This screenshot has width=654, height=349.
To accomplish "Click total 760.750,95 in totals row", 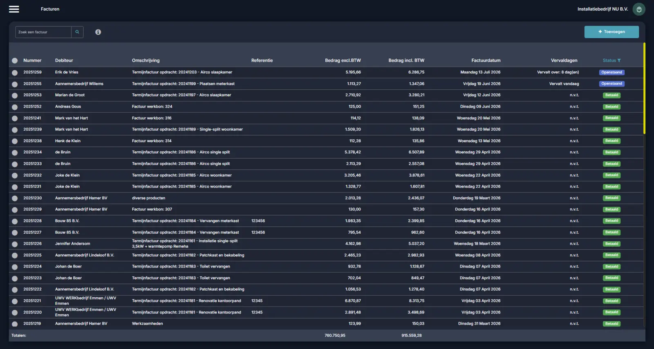I will coord(335,336).
